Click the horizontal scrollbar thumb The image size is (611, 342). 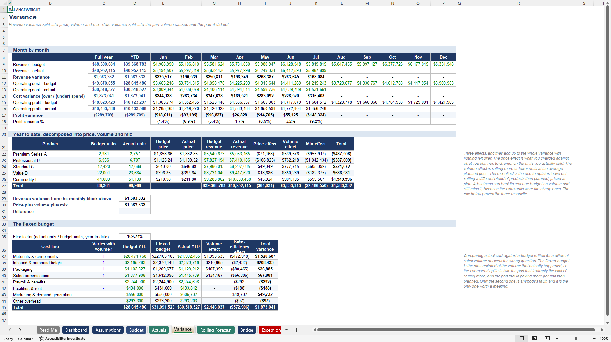[x=456, y=330]
